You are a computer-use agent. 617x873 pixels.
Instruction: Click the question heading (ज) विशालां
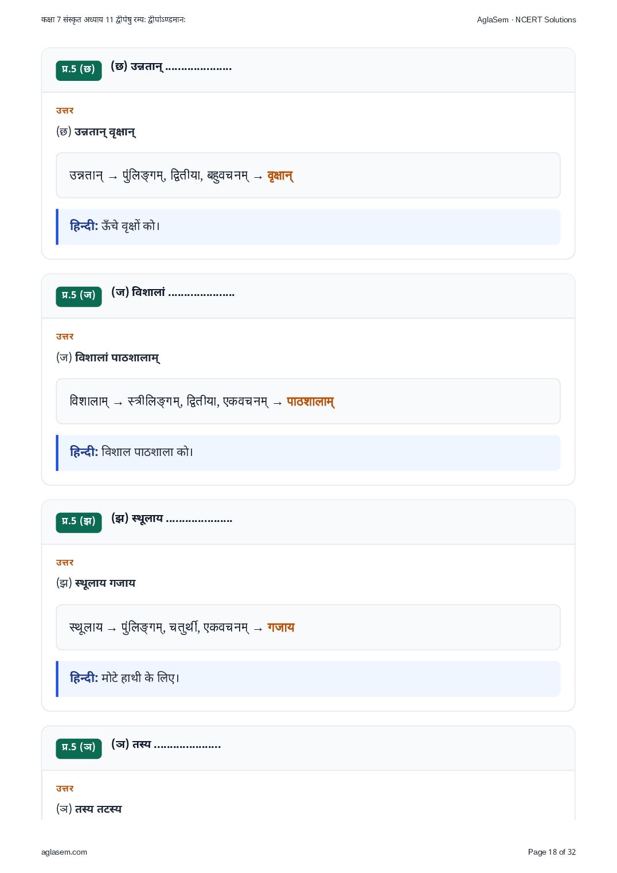click(x=173, y=293)
